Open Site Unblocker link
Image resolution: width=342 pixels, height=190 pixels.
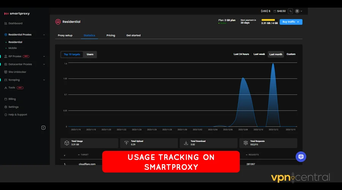(17, 72)
